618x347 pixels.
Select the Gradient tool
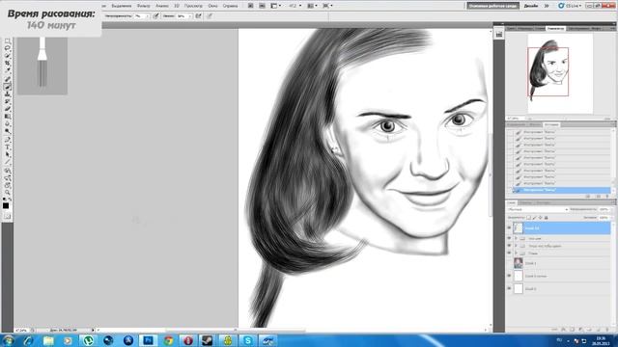click(7, 116)
